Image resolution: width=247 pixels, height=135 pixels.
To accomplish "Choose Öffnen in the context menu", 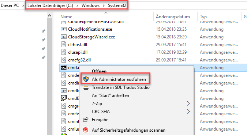I will point(99,71).
